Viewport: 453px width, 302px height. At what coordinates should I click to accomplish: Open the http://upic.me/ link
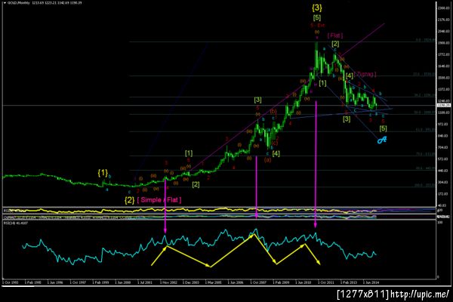point(420,294)
